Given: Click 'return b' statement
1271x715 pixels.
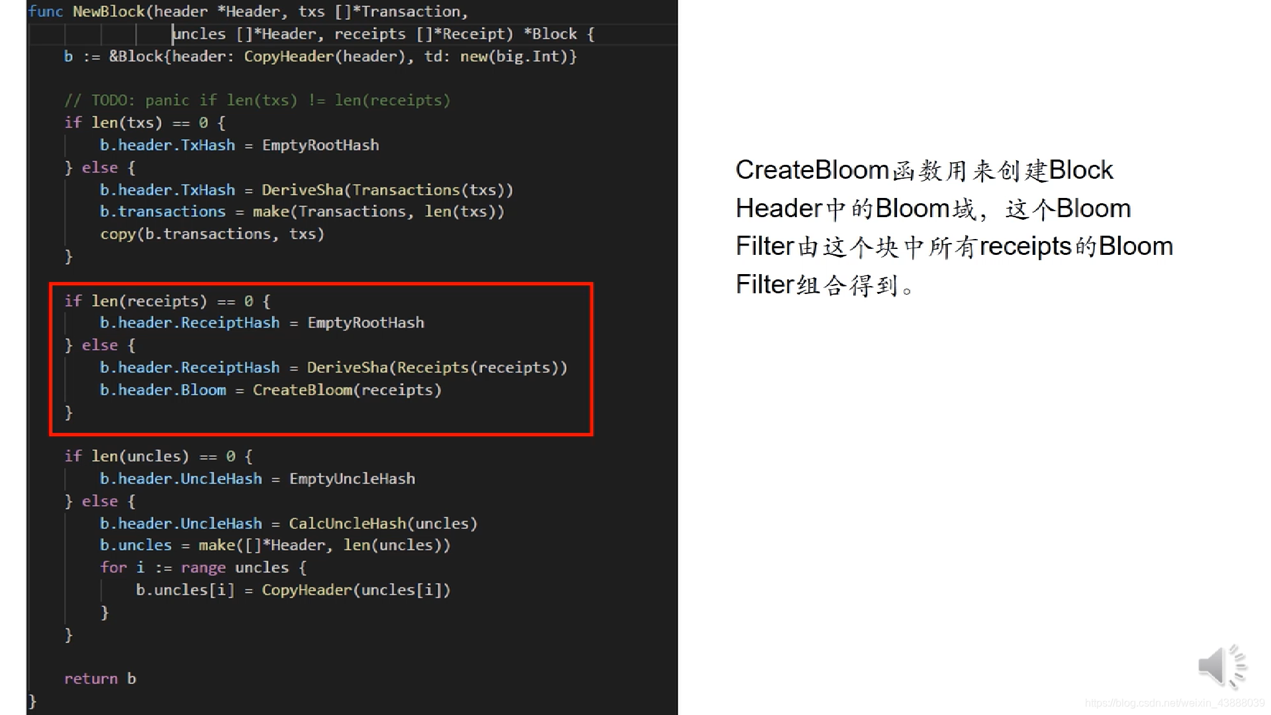Looking at the screenshot, I should pyautogui.click(x=100, y=679).
